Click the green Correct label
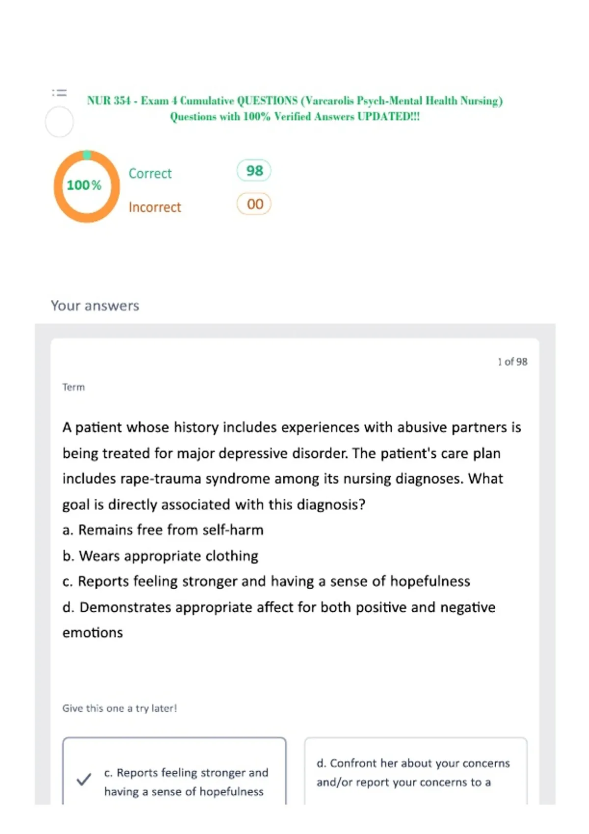This screenshot has height=834, width=589. (150, 174)
